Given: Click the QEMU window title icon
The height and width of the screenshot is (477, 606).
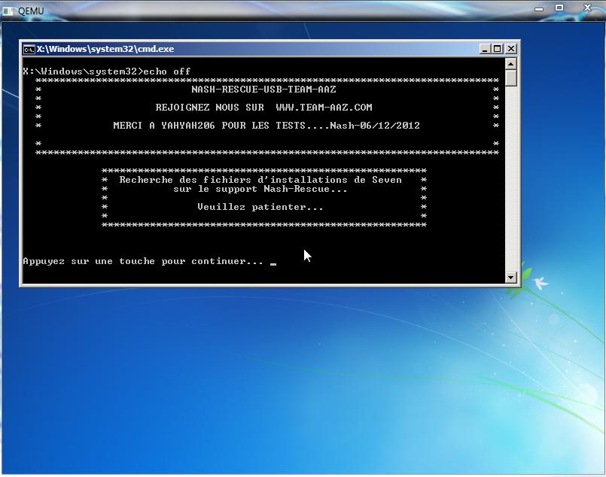Looking at the screenshot, I should [x=8, y=11].
